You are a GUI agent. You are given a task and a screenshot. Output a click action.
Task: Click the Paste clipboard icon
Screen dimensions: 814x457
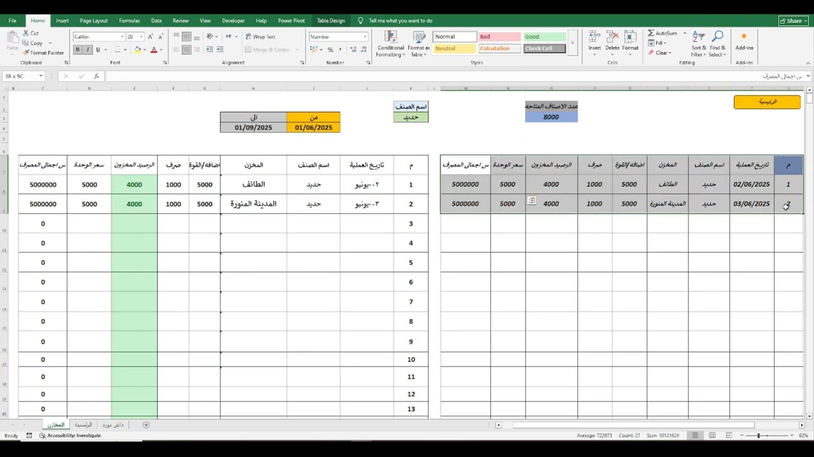pos(12,38)
